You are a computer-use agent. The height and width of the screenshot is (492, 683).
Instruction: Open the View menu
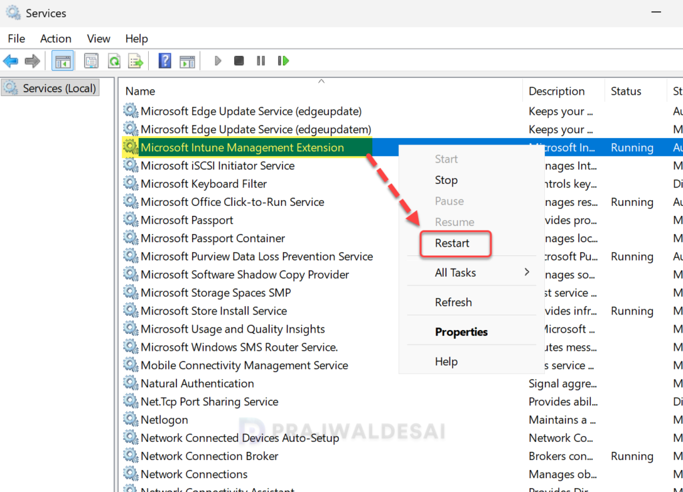coord(99,39)
